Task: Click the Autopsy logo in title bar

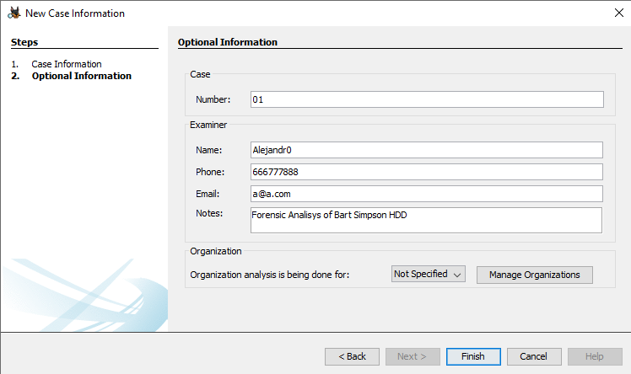Action: click(13, 13)
